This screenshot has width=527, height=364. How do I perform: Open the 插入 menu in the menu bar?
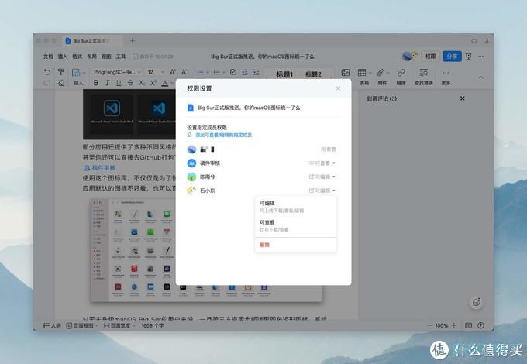coord(63,57)
